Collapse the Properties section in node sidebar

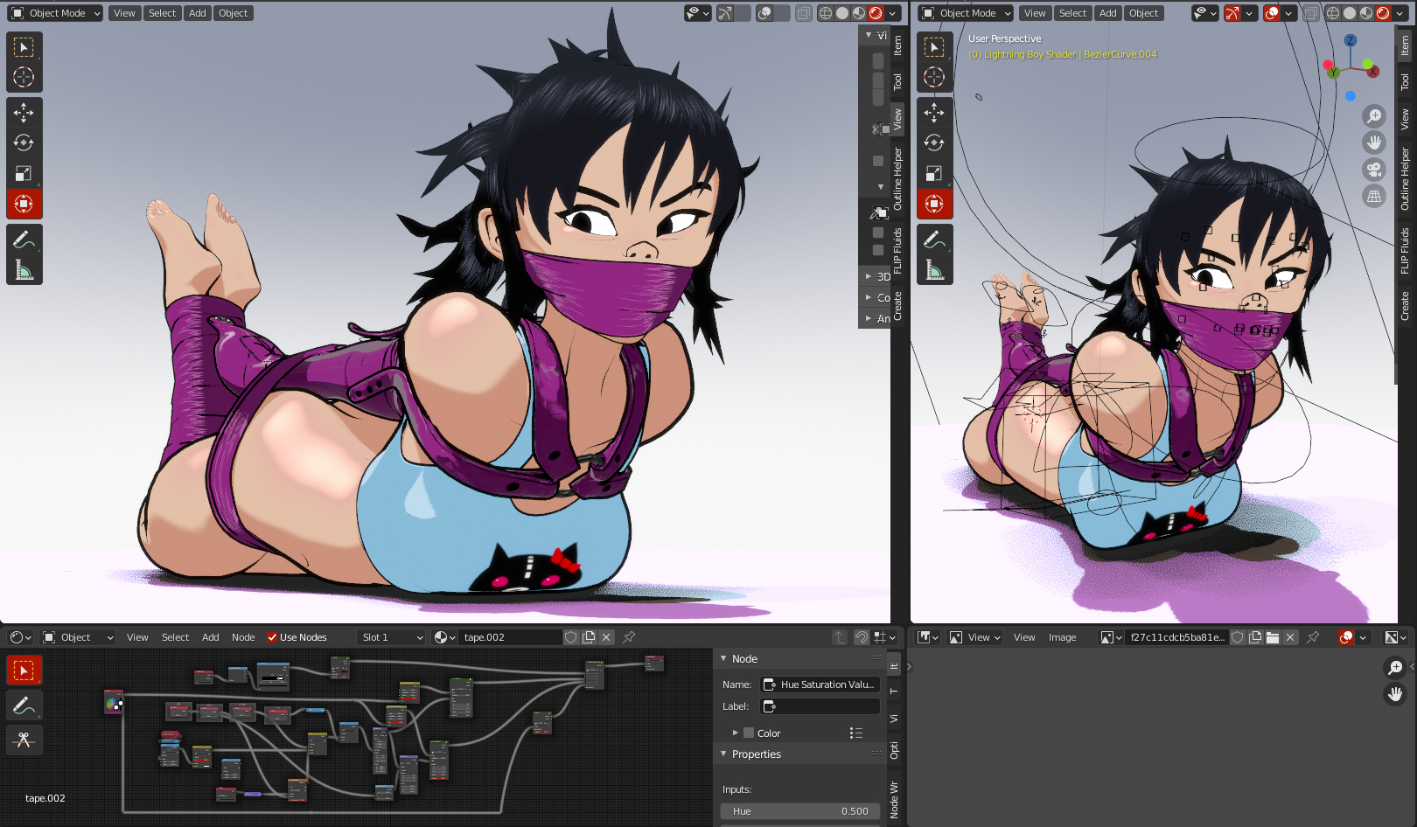pos(723,754)
